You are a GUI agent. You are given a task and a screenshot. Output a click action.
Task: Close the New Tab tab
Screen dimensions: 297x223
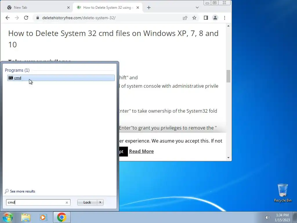click(68, 8)
